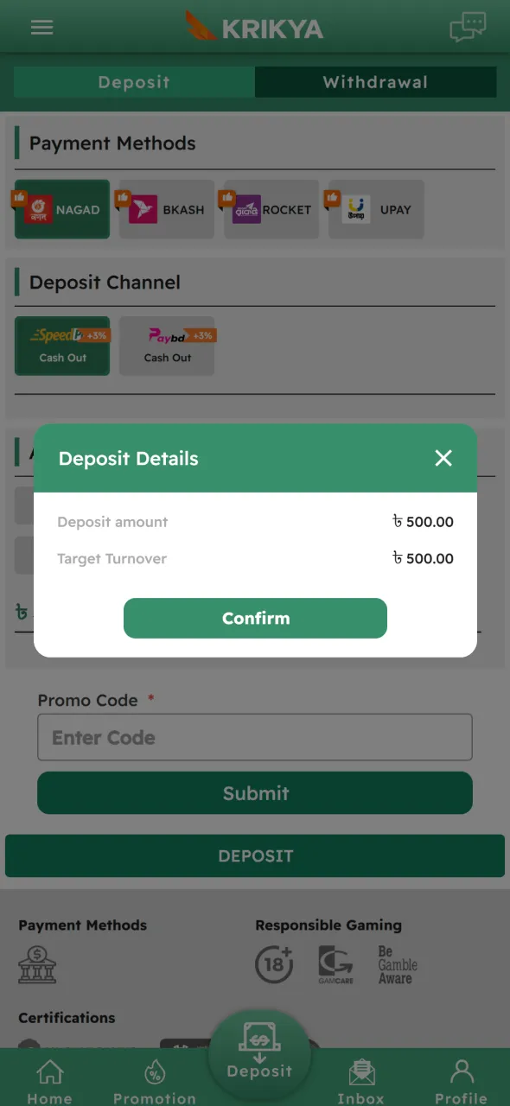Open the live chat support icon
Screen dimensions: 510x1106
coord(468,27)
